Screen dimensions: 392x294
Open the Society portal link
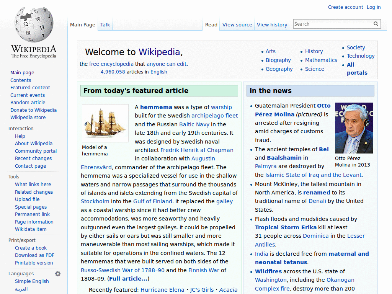pyautogui.click(x=356, y=47)
